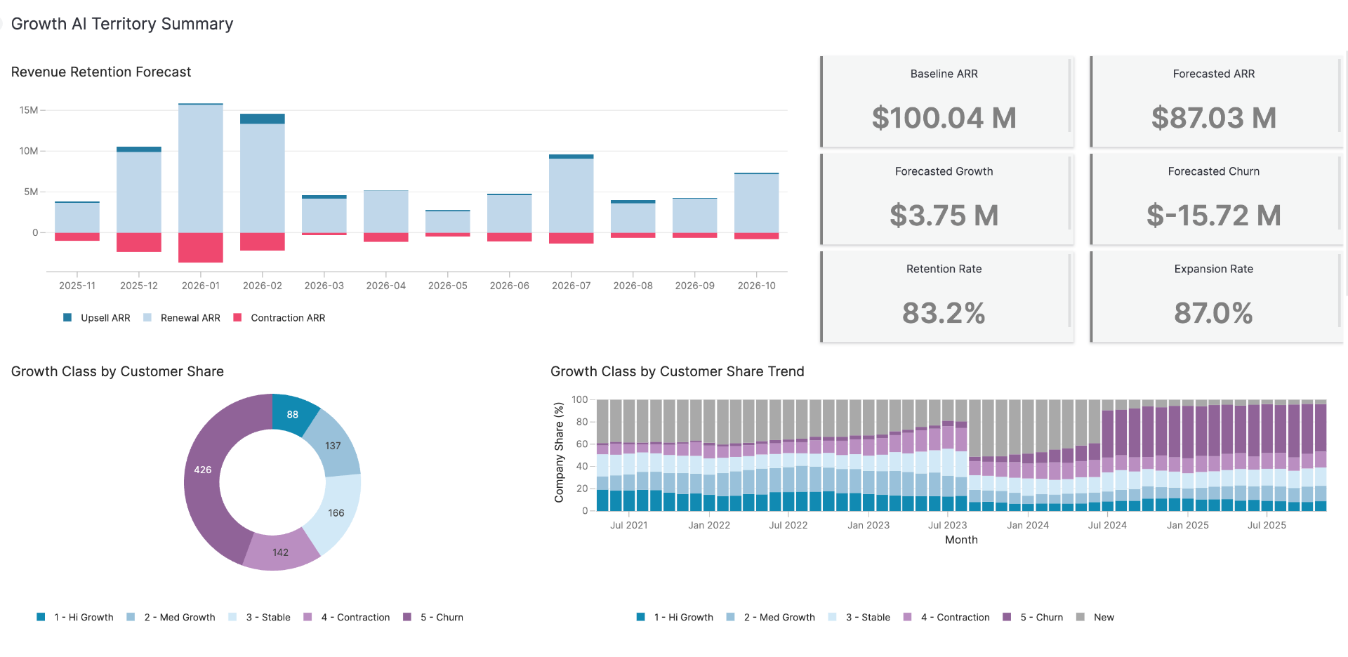
Task: Click the 5 - Churn swatch in trend legend
Action: coord(1007,618)
